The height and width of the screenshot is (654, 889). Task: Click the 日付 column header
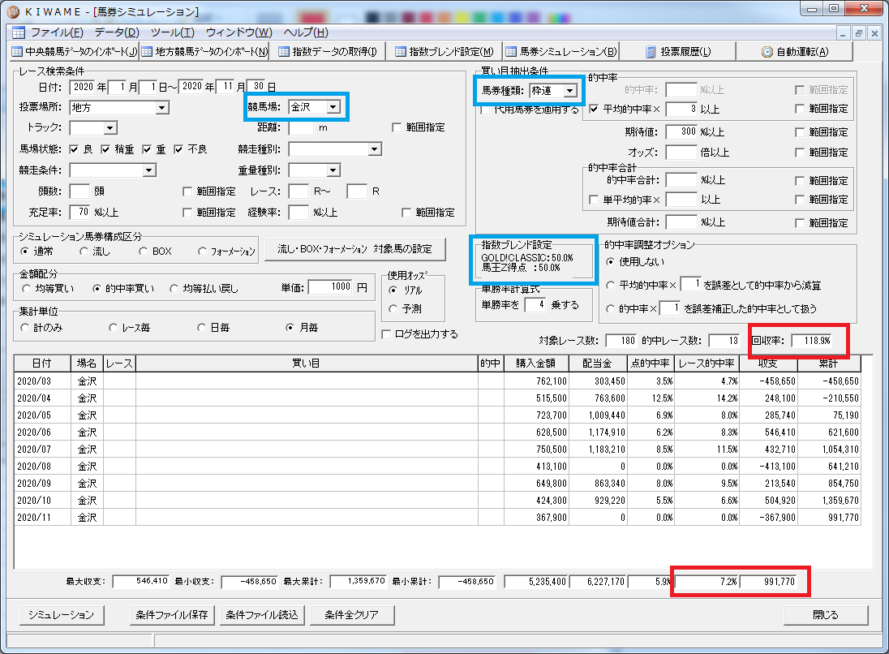pyautogui.click(x=42, y=364)
